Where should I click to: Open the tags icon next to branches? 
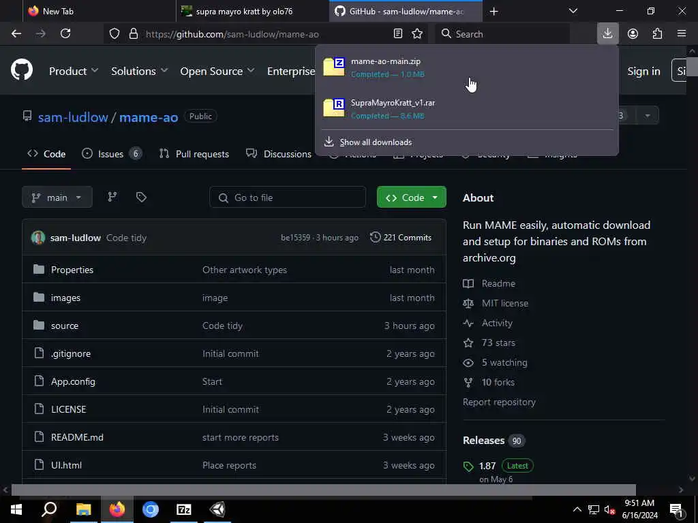tap(141, 197)
